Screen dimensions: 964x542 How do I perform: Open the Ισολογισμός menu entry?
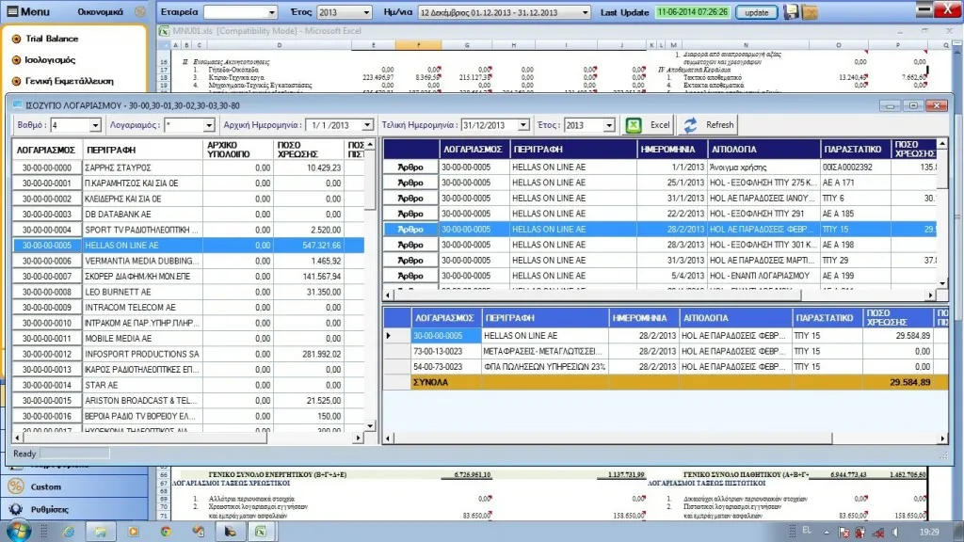coord(50,59)
